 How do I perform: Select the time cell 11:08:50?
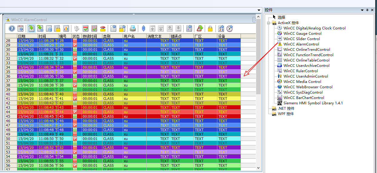pyautogui.click(x=48, y=139)
